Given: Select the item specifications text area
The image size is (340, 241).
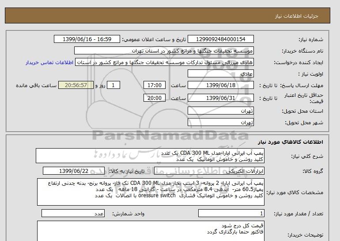Looking at the screenshot, I should [x=151, y=192].
